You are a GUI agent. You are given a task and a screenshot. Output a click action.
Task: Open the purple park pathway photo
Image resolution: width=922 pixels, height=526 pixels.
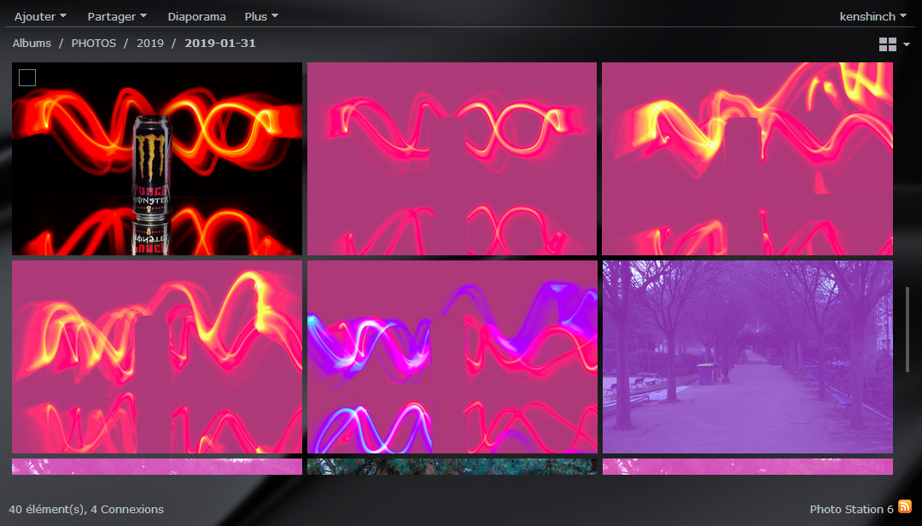pos(747,357)
